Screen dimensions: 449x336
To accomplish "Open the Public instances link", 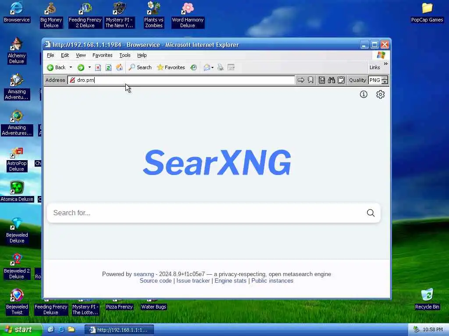I will coord(272,281).
